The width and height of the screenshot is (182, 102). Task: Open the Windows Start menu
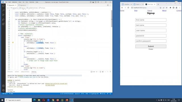coord(2,100)
